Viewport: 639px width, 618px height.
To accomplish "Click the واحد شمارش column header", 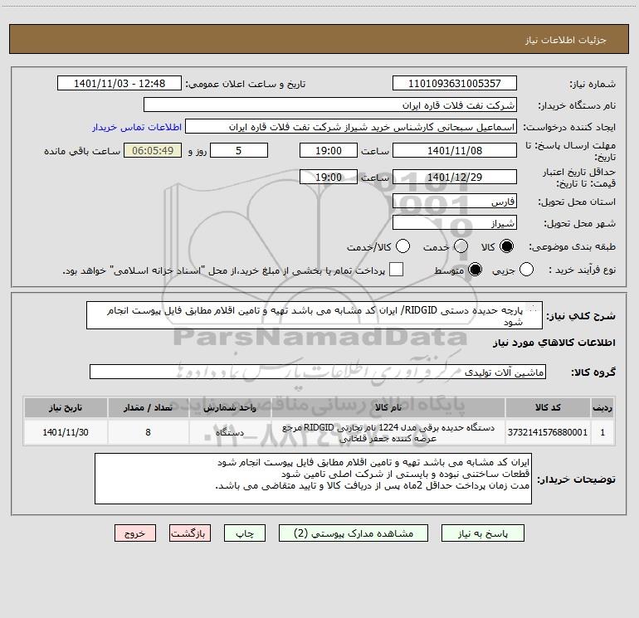I will pos(230,407).
